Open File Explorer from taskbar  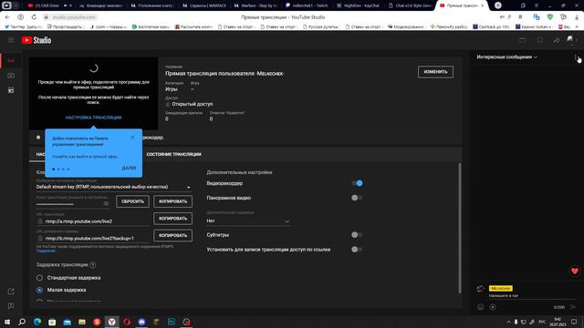click(82, 322)
